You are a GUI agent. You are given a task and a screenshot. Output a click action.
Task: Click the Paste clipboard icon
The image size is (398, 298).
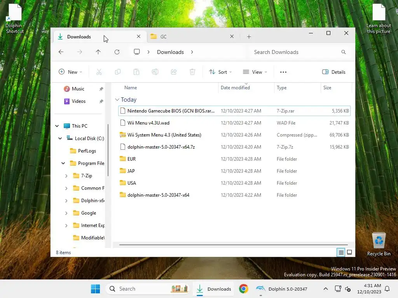tap(136, 72)
